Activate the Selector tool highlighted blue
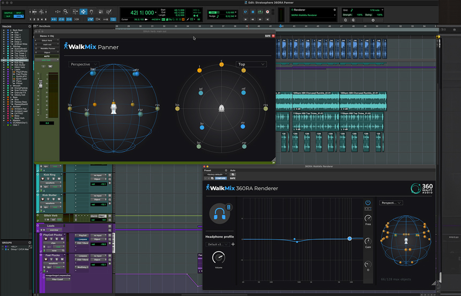Screen dimensions: 461x296 click(x=84, y=12)
